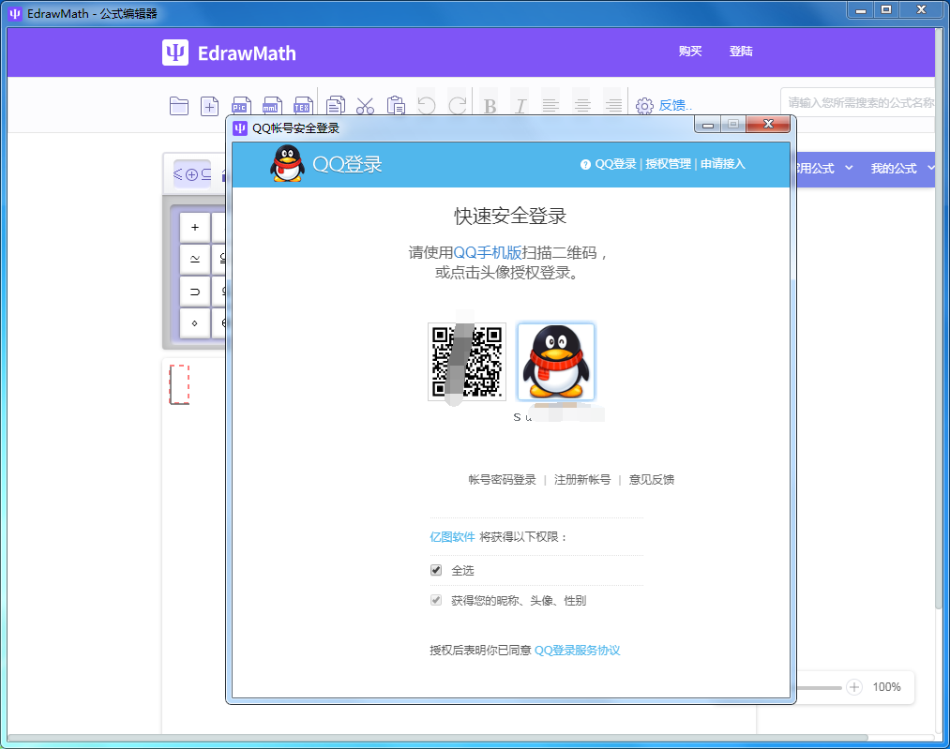Create a new formula document

[x=210, y=107]
